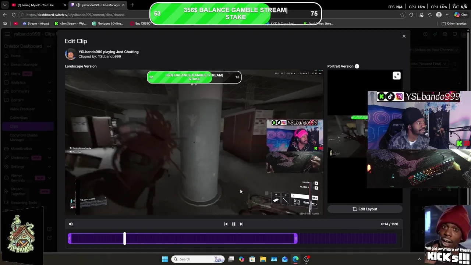Select the yslbando999 Clips Manager tab
The height and width of the screenshot is (265, 471).
tap(98, 5)
